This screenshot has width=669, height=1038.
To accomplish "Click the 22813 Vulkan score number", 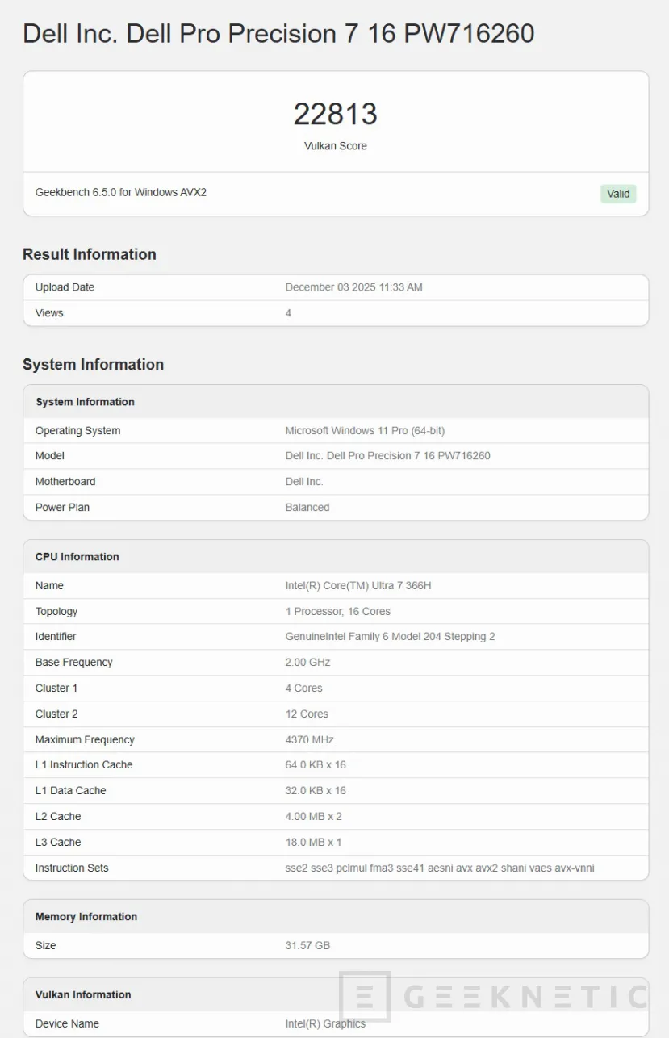I will 335,114.
